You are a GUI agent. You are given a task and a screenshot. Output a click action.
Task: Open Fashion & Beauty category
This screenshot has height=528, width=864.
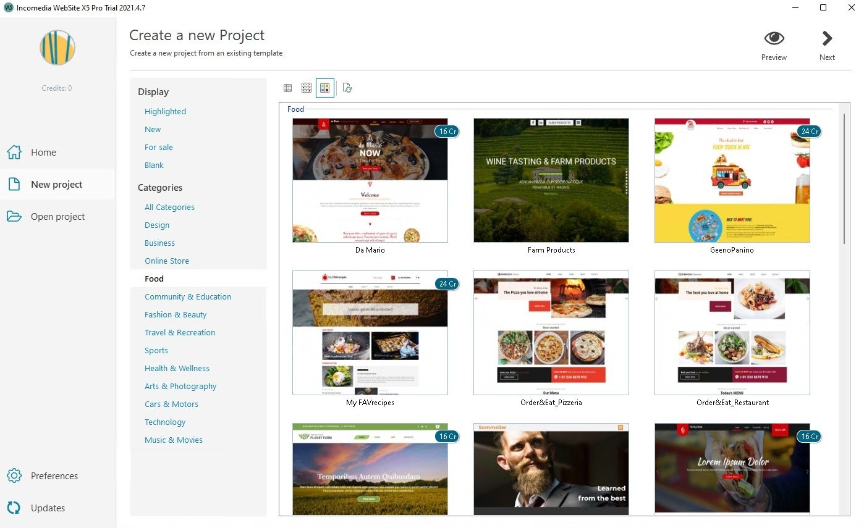click(x=176, y=314)
